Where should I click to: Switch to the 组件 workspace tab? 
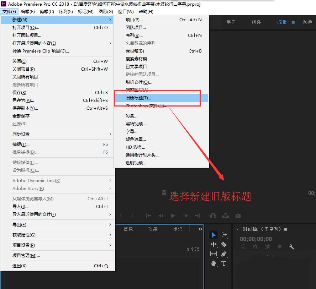256,22
